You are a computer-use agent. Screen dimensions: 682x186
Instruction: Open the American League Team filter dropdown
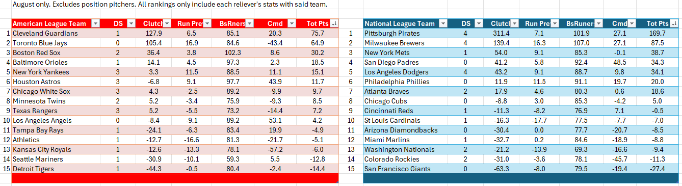[x=95, y=23]
